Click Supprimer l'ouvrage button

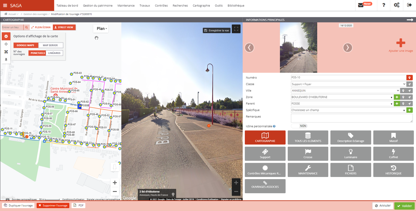[x=53, y=206]
